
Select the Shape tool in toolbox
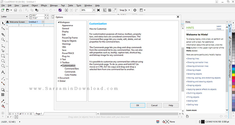click(x=3, y=28)
